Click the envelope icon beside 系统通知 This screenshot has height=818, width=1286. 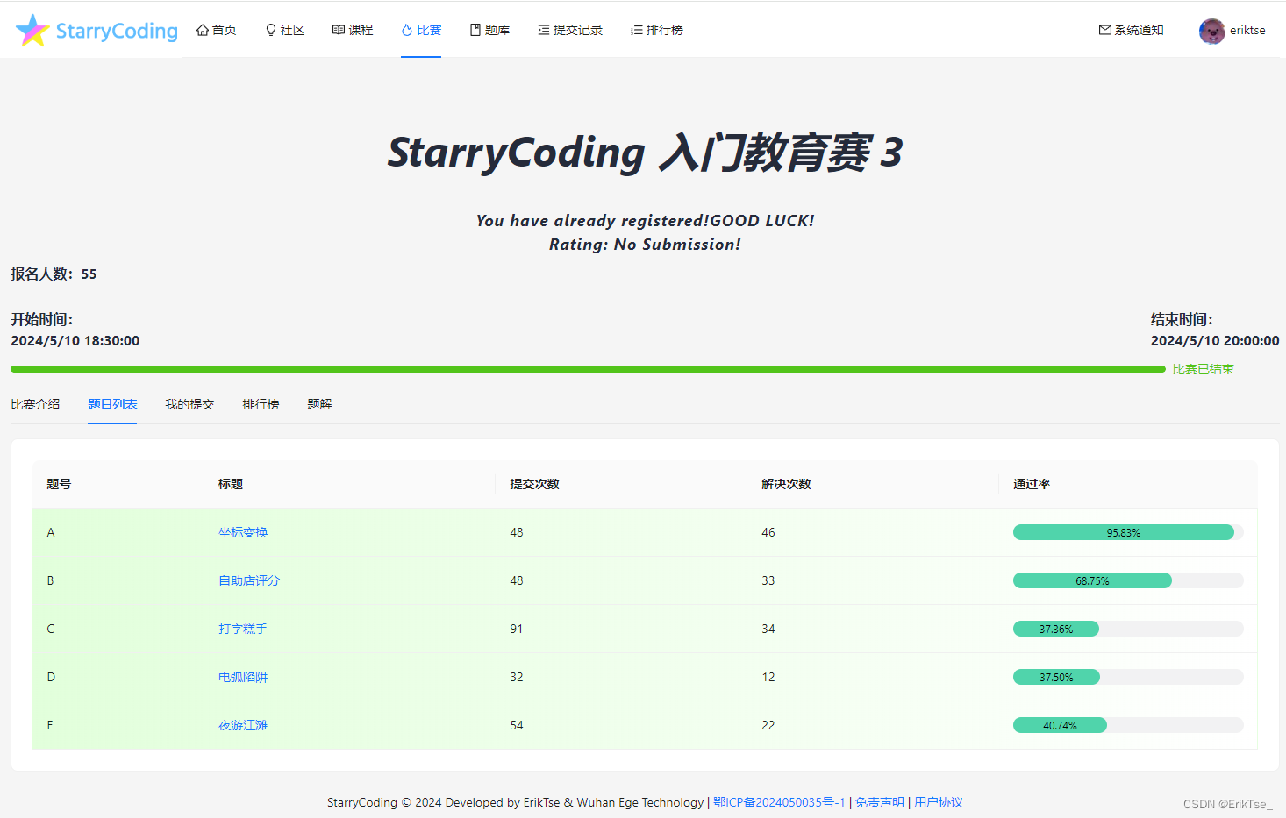(1105, 30)
